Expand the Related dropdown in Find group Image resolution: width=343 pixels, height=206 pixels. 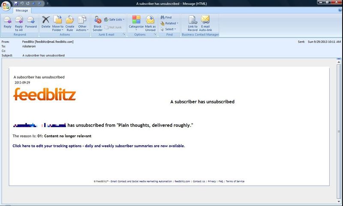170,23
